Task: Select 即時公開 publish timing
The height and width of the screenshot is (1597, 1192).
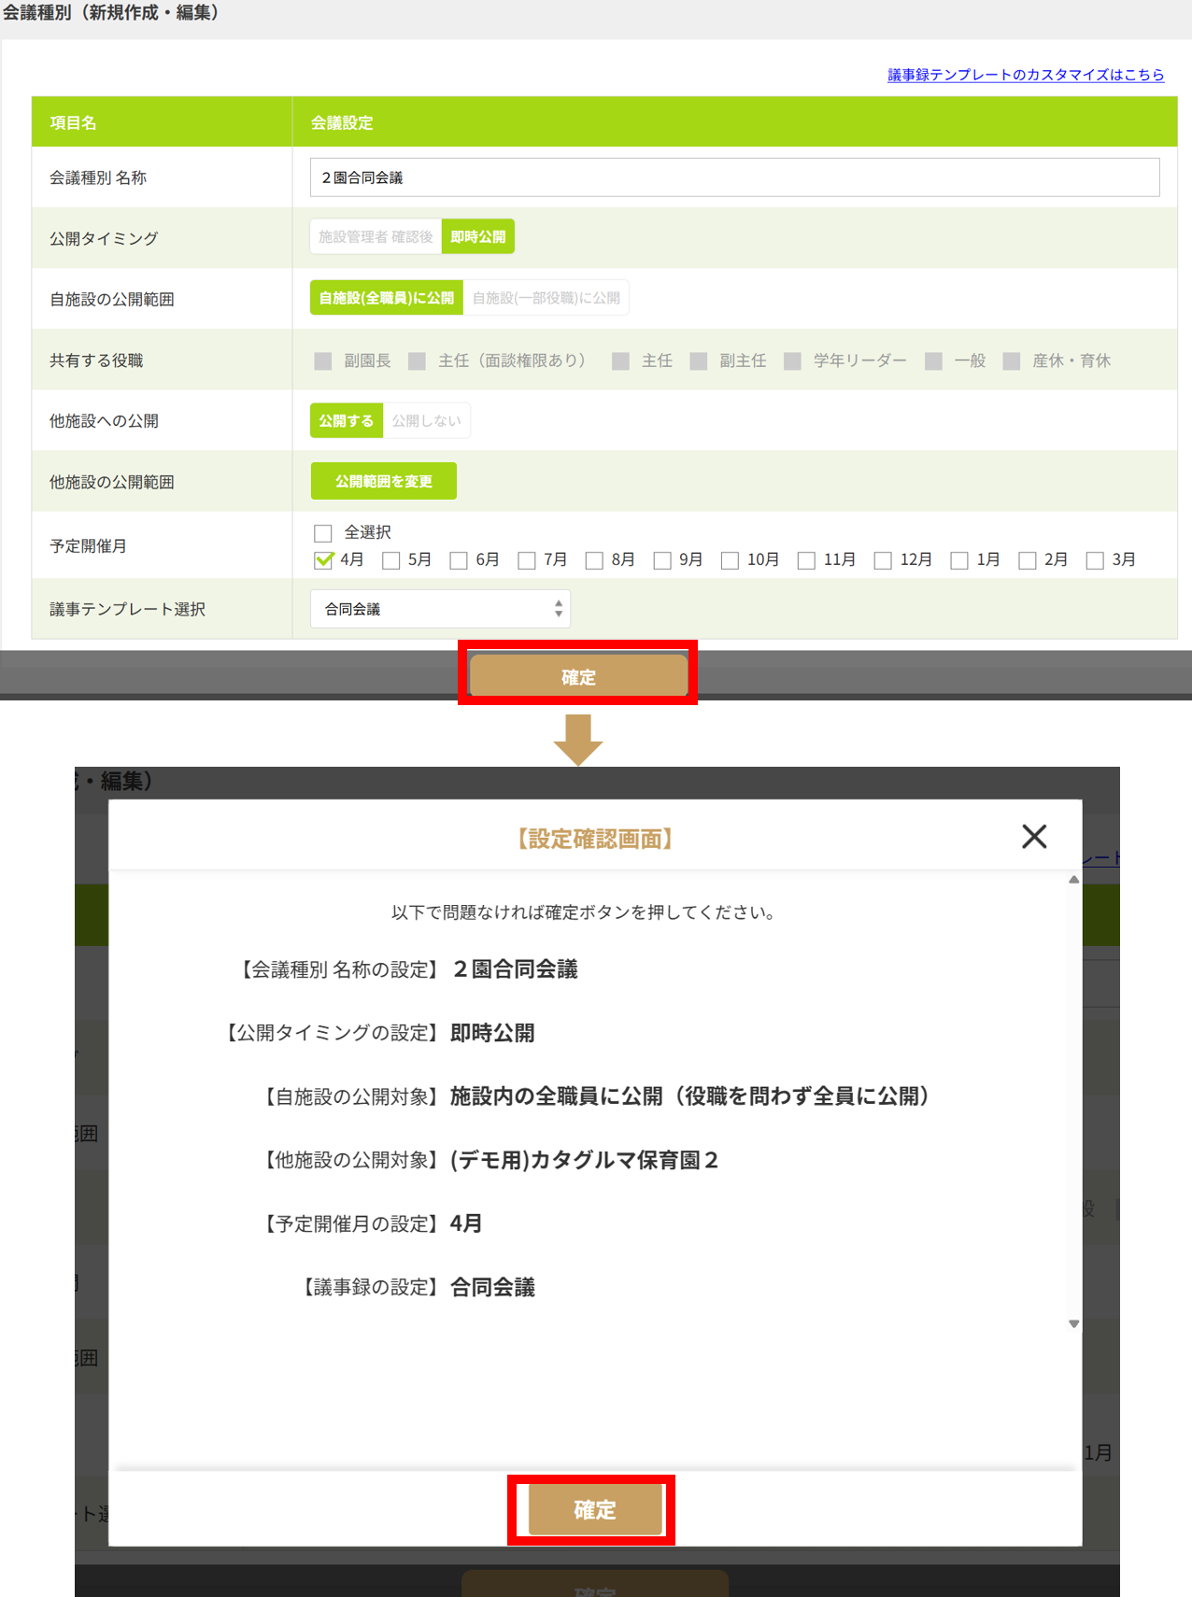Action: coord(478,237)
